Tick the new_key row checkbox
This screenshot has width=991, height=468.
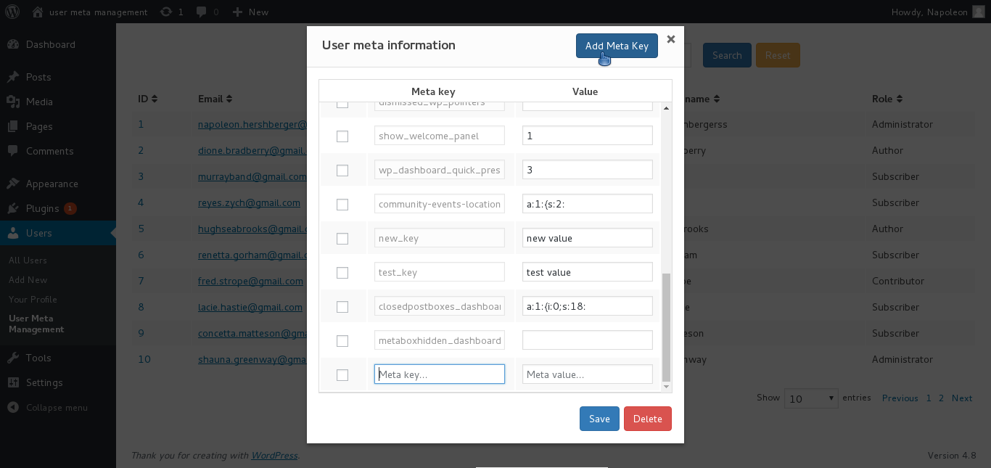[x=342, y=239]
